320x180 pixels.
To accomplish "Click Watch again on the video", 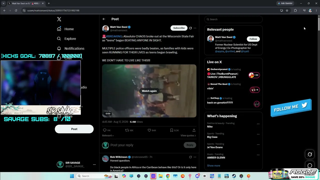I will 149,91.
